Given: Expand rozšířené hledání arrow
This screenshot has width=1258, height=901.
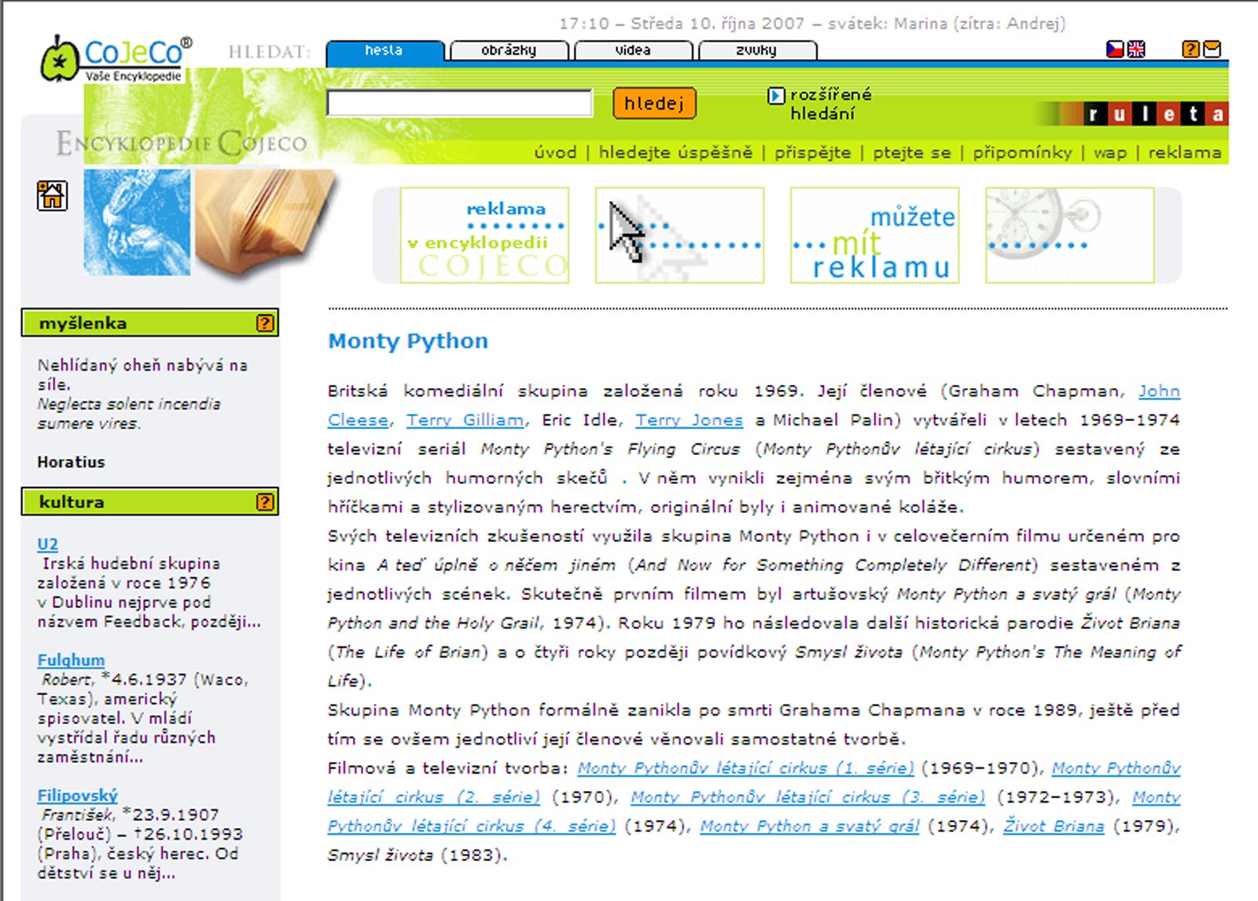Looking at the screenshot, I should pos(775,96).
